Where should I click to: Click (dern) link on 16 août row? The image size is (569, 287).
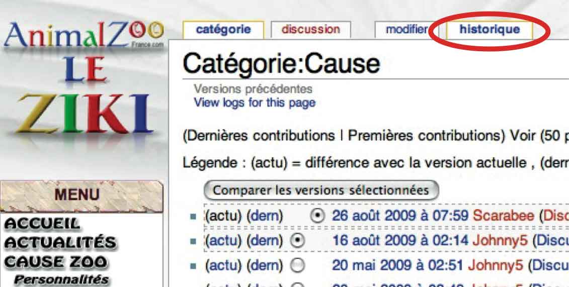point(265,241)
